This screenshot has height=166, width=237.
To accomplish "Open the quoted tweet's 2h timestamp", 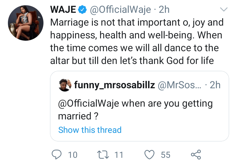I will (x=215, y=85).
